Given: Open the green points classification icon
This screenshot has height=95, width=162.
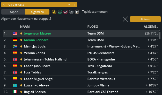Looking at the screenshot, I should pos(60,12).
